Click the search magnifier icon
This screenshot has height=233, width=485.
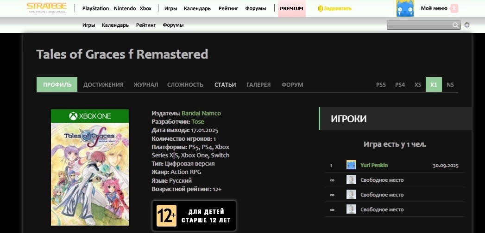coord(455,25)
